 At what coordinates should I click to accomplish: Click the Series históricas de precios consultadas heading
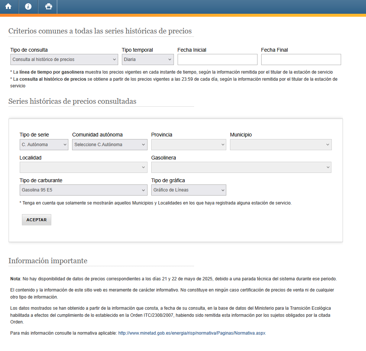[x=72, y=102]
